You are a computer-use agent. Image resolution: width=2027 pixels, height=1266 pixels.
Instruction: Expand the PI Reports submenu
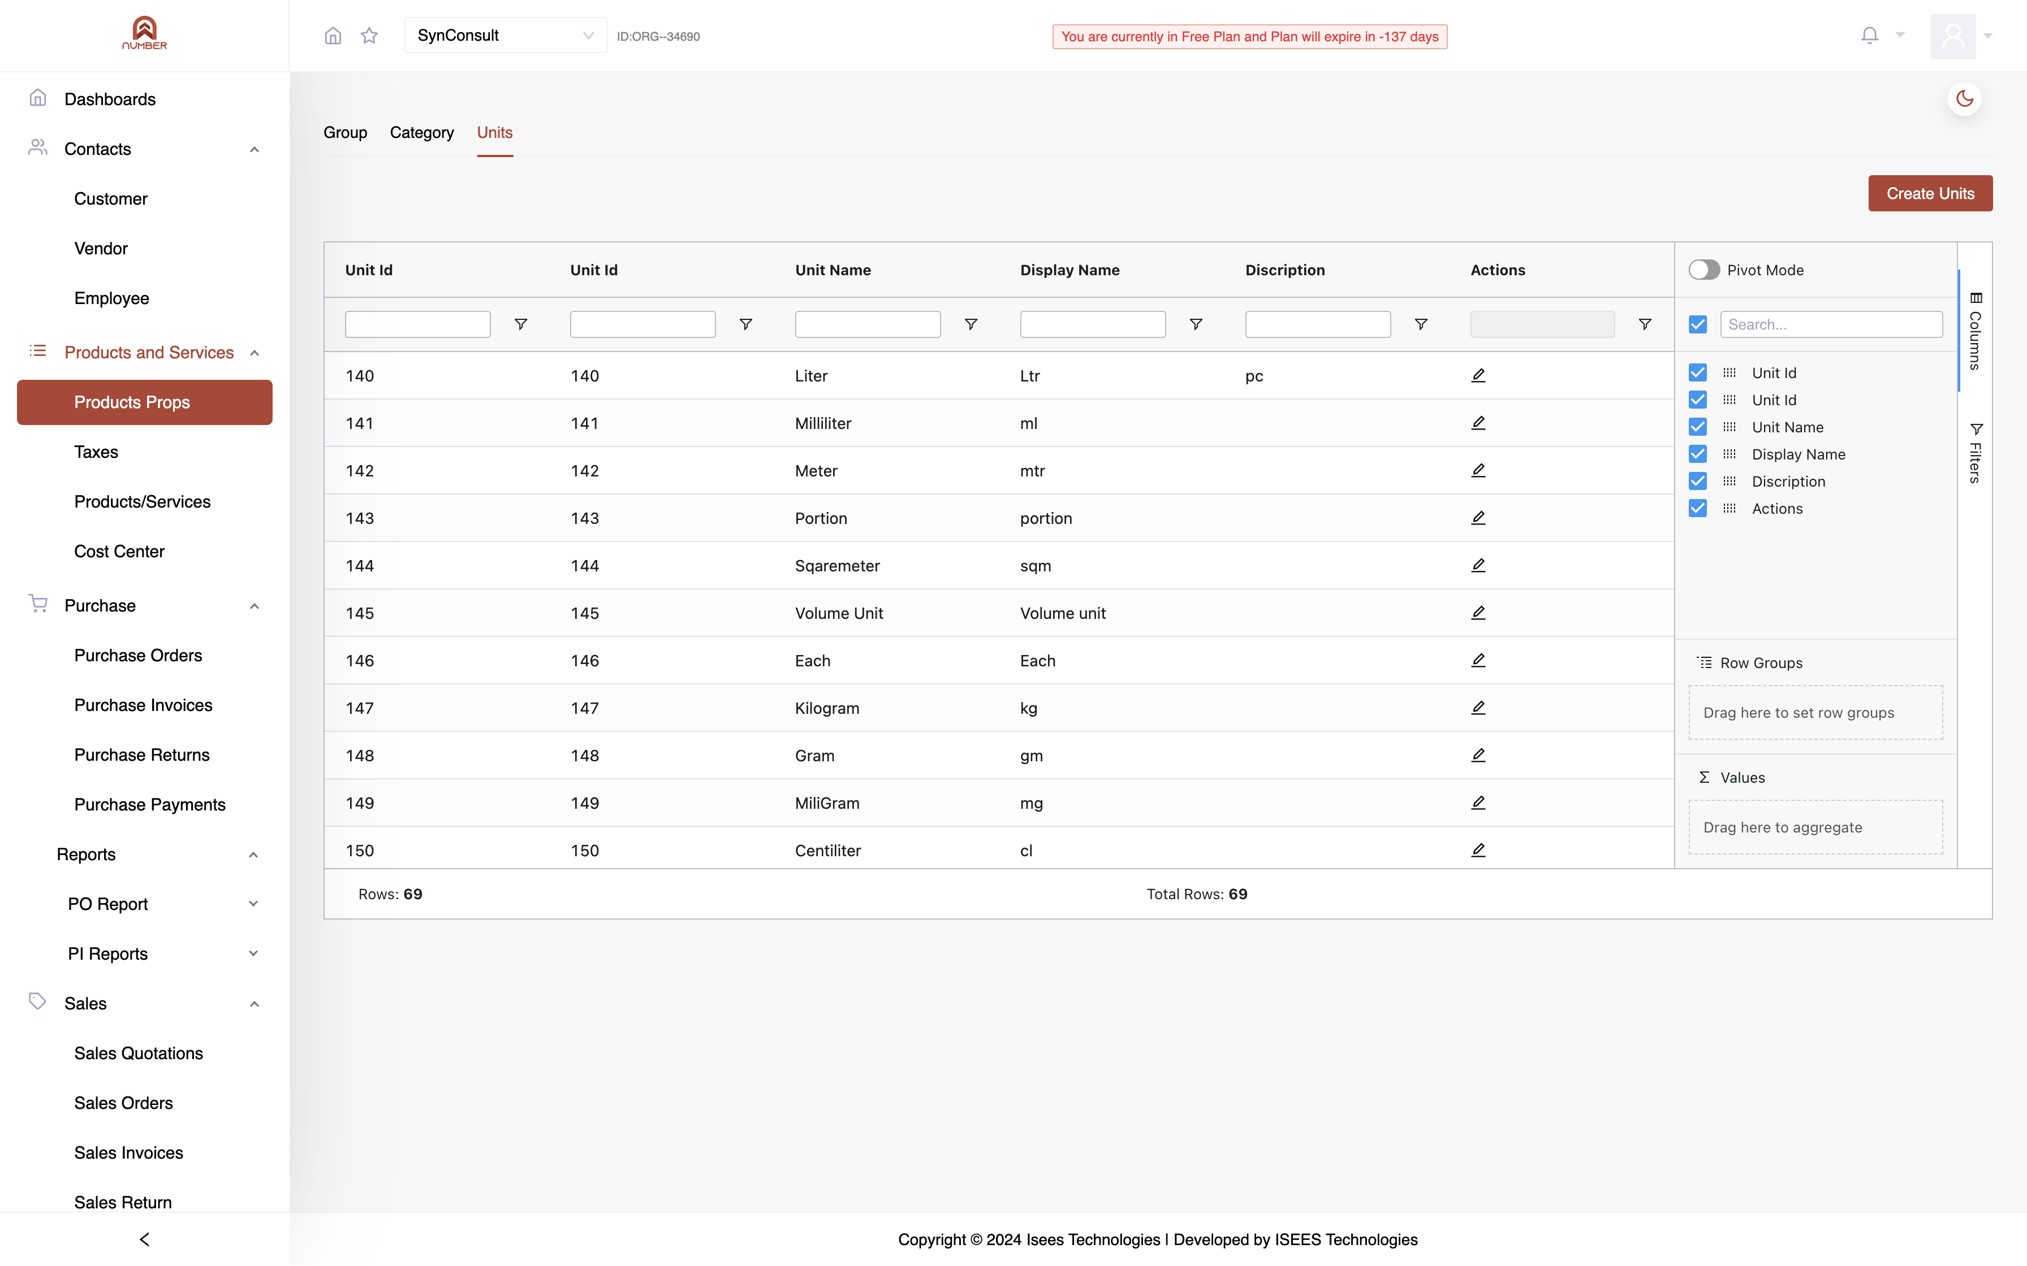(253, 953)
